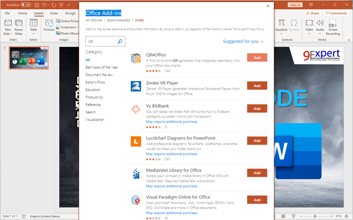Toggle the AutoSave switch

[26, 5]
